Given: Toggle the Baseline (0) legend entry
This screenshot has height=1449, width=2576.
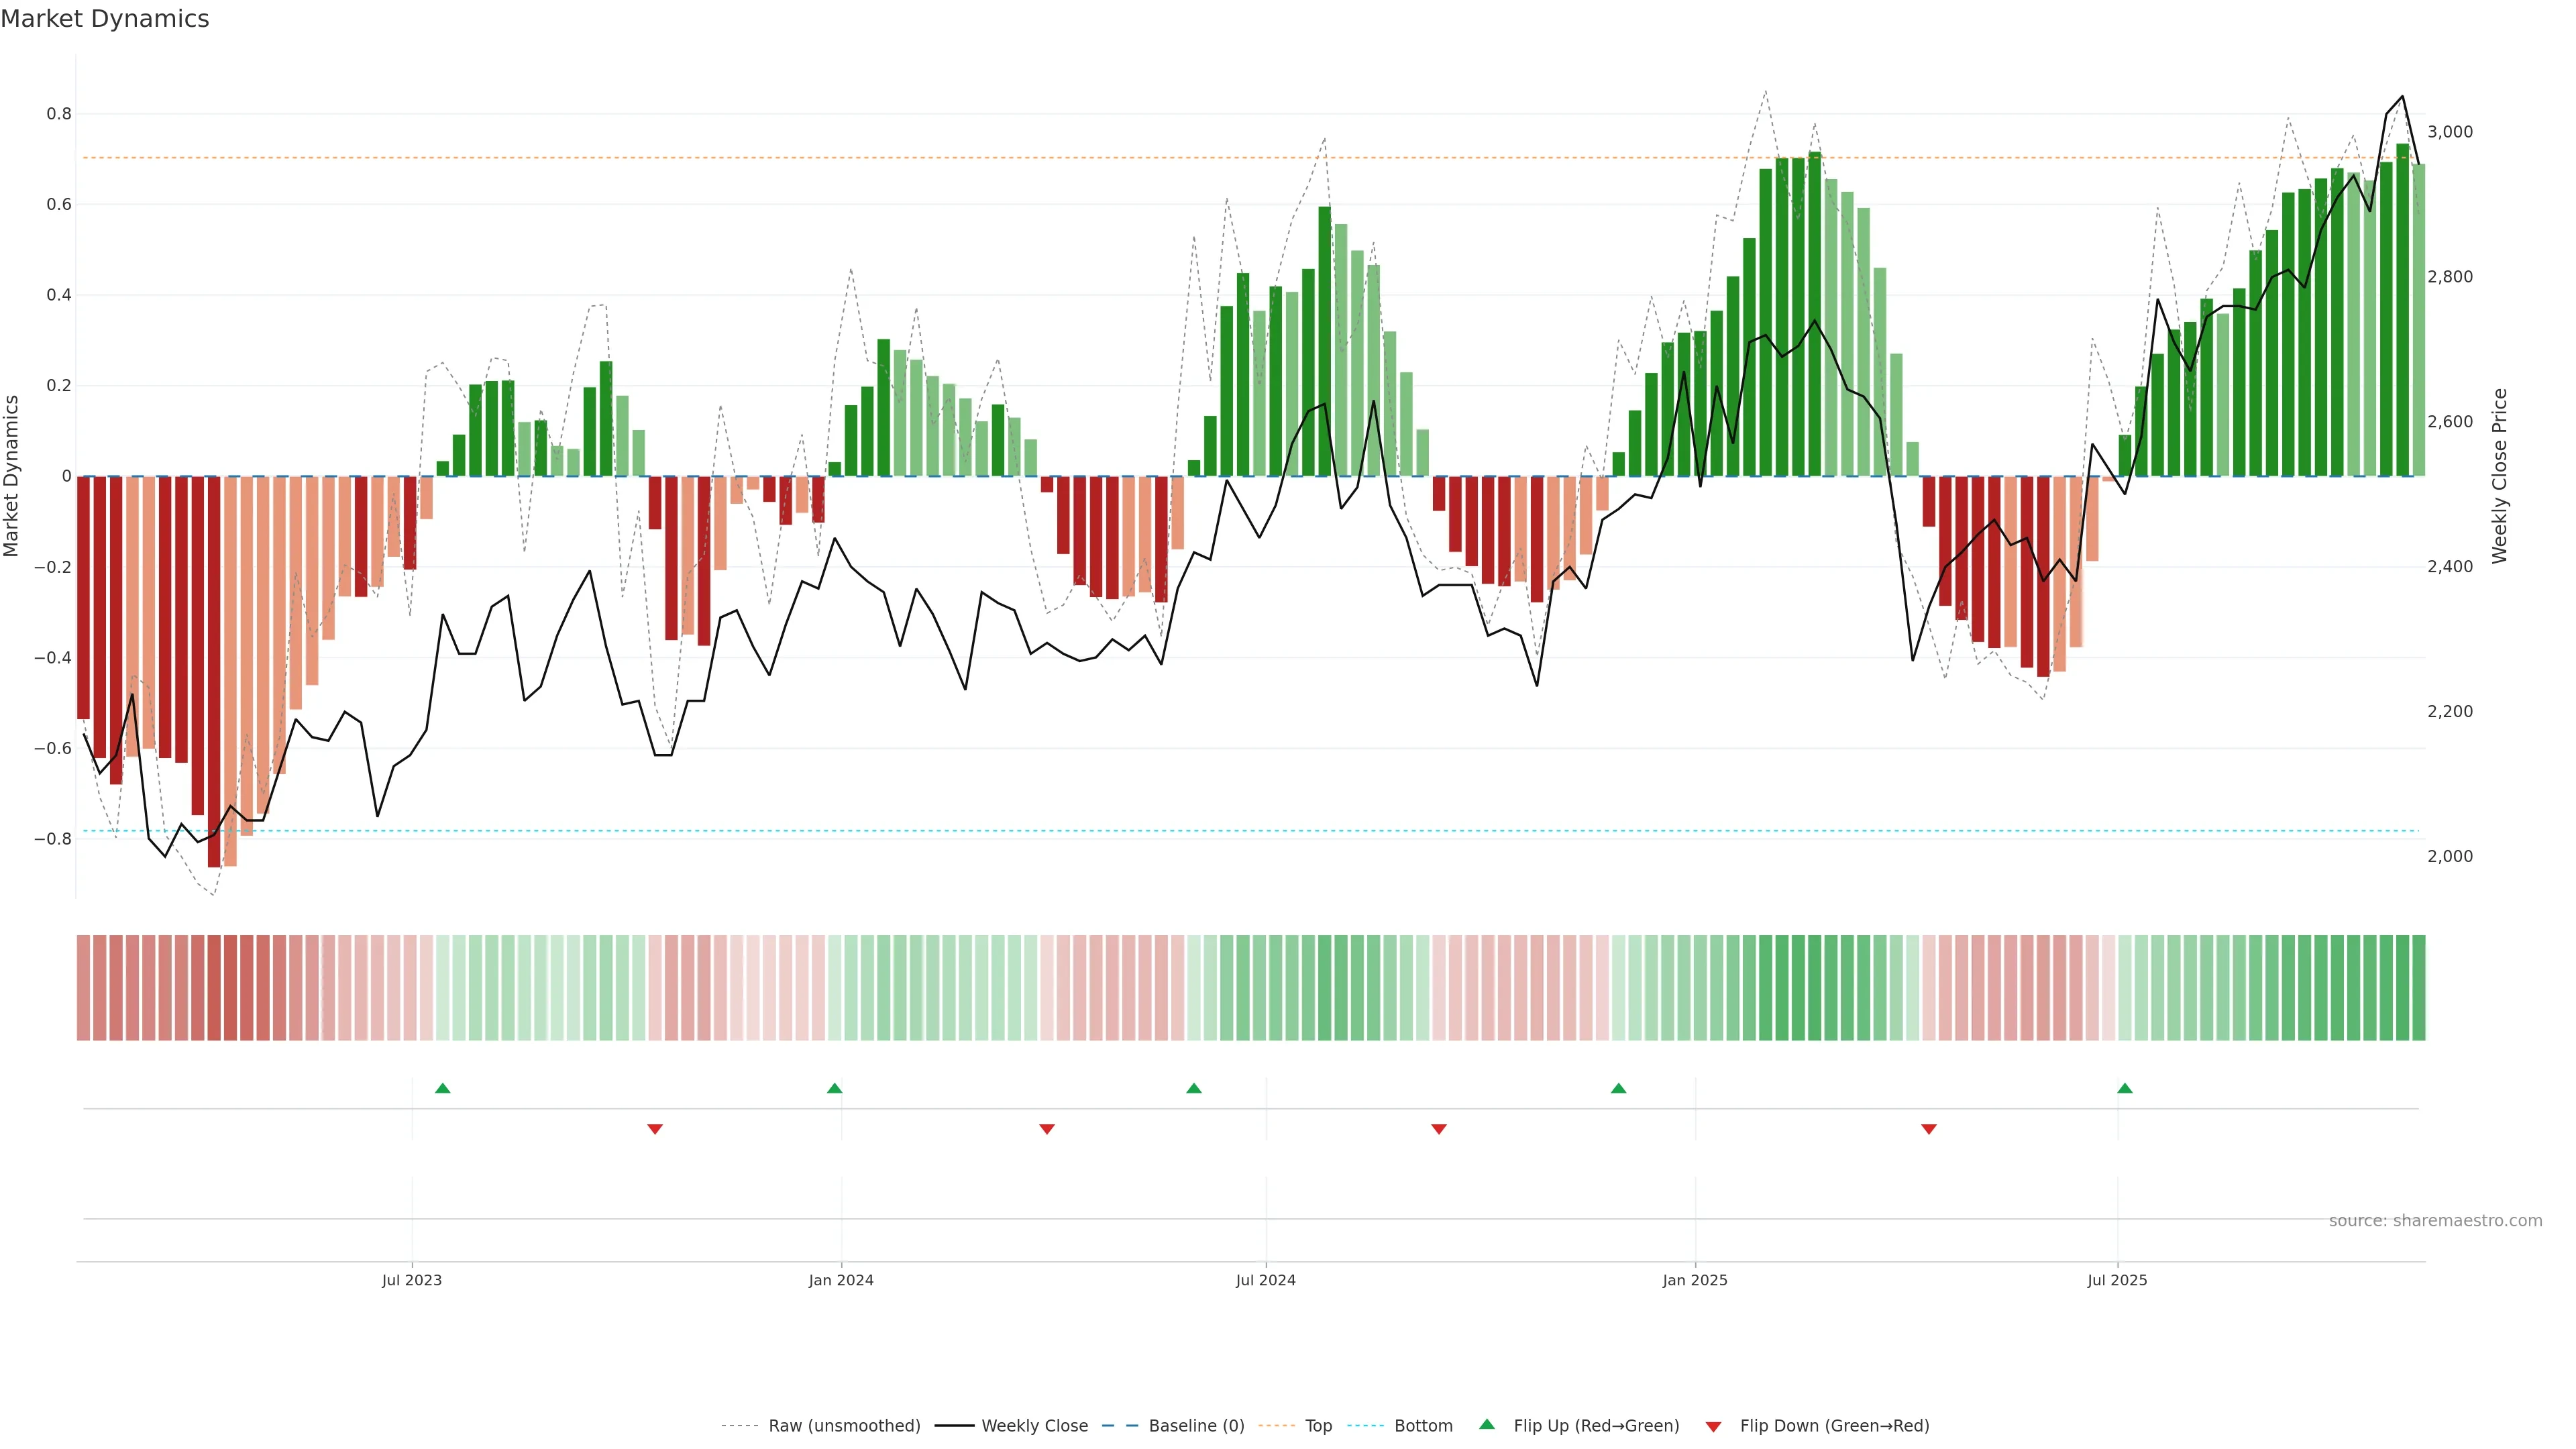Looking at the screenshot, I should pos(1196,1426).
